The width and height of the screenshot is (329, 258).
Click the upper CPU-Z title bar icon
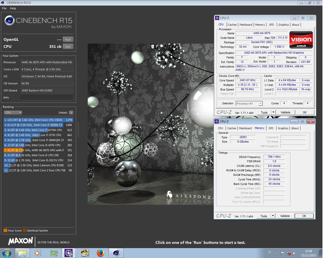tap(217, 18)
